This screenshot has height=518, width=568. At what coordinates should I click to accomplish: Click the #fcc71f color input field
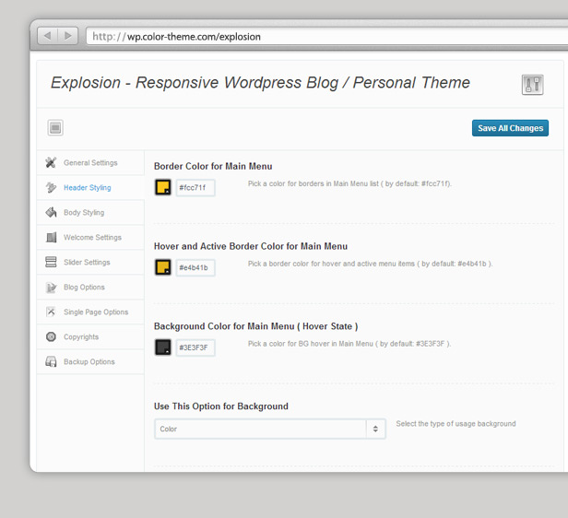[195, 187]
